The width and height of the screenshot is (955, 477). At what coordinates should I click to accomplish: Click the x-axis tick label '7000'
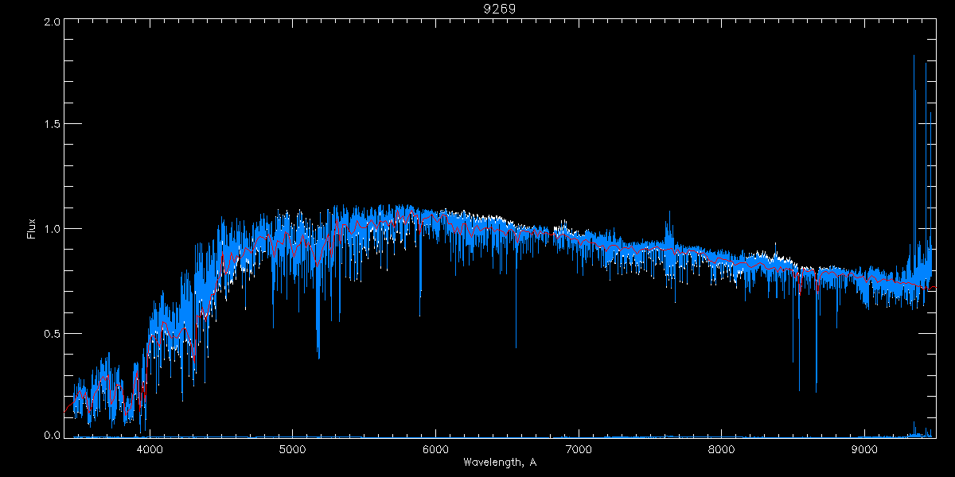(x=579, y=449)
